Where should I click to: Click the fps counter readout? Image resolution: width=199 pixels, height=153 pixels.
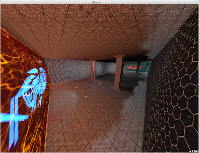[193, 150]
